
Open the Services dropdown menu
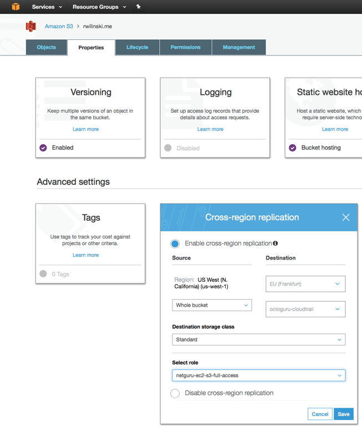point(47,7)
